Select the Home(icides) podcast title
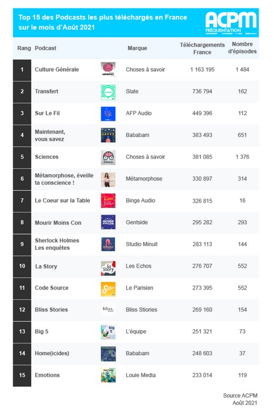The width and height of the screenshot is (274, 414). 52,353
